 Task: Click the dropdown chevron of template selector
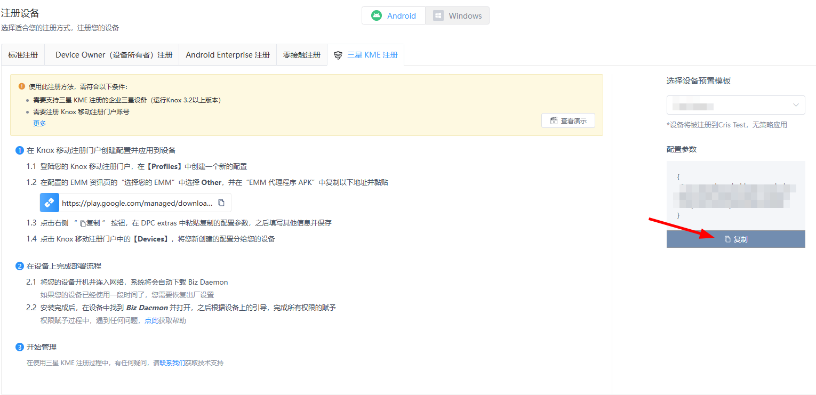tap(796, 105)
